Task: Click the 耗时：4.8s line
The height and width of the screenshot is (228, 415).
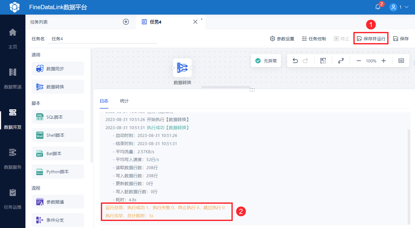Action: 125,200
